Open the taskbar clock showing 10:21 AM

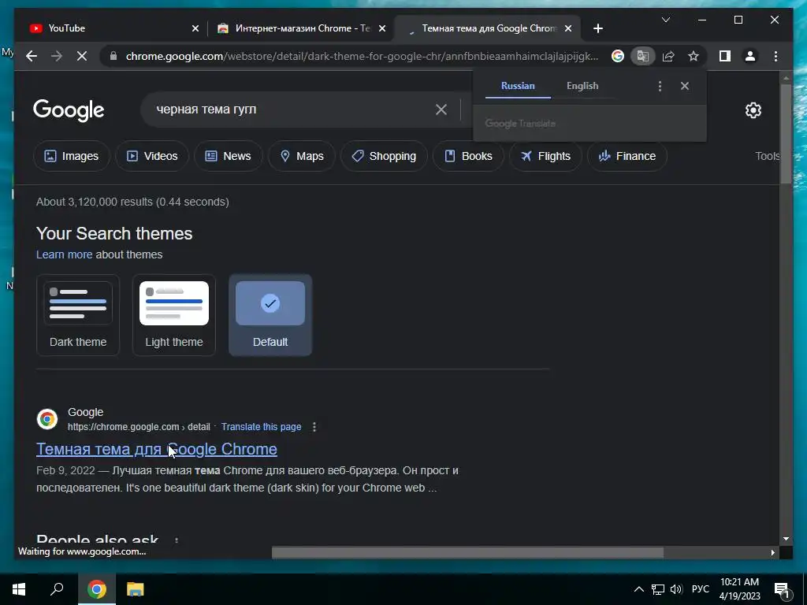point(739,589)
